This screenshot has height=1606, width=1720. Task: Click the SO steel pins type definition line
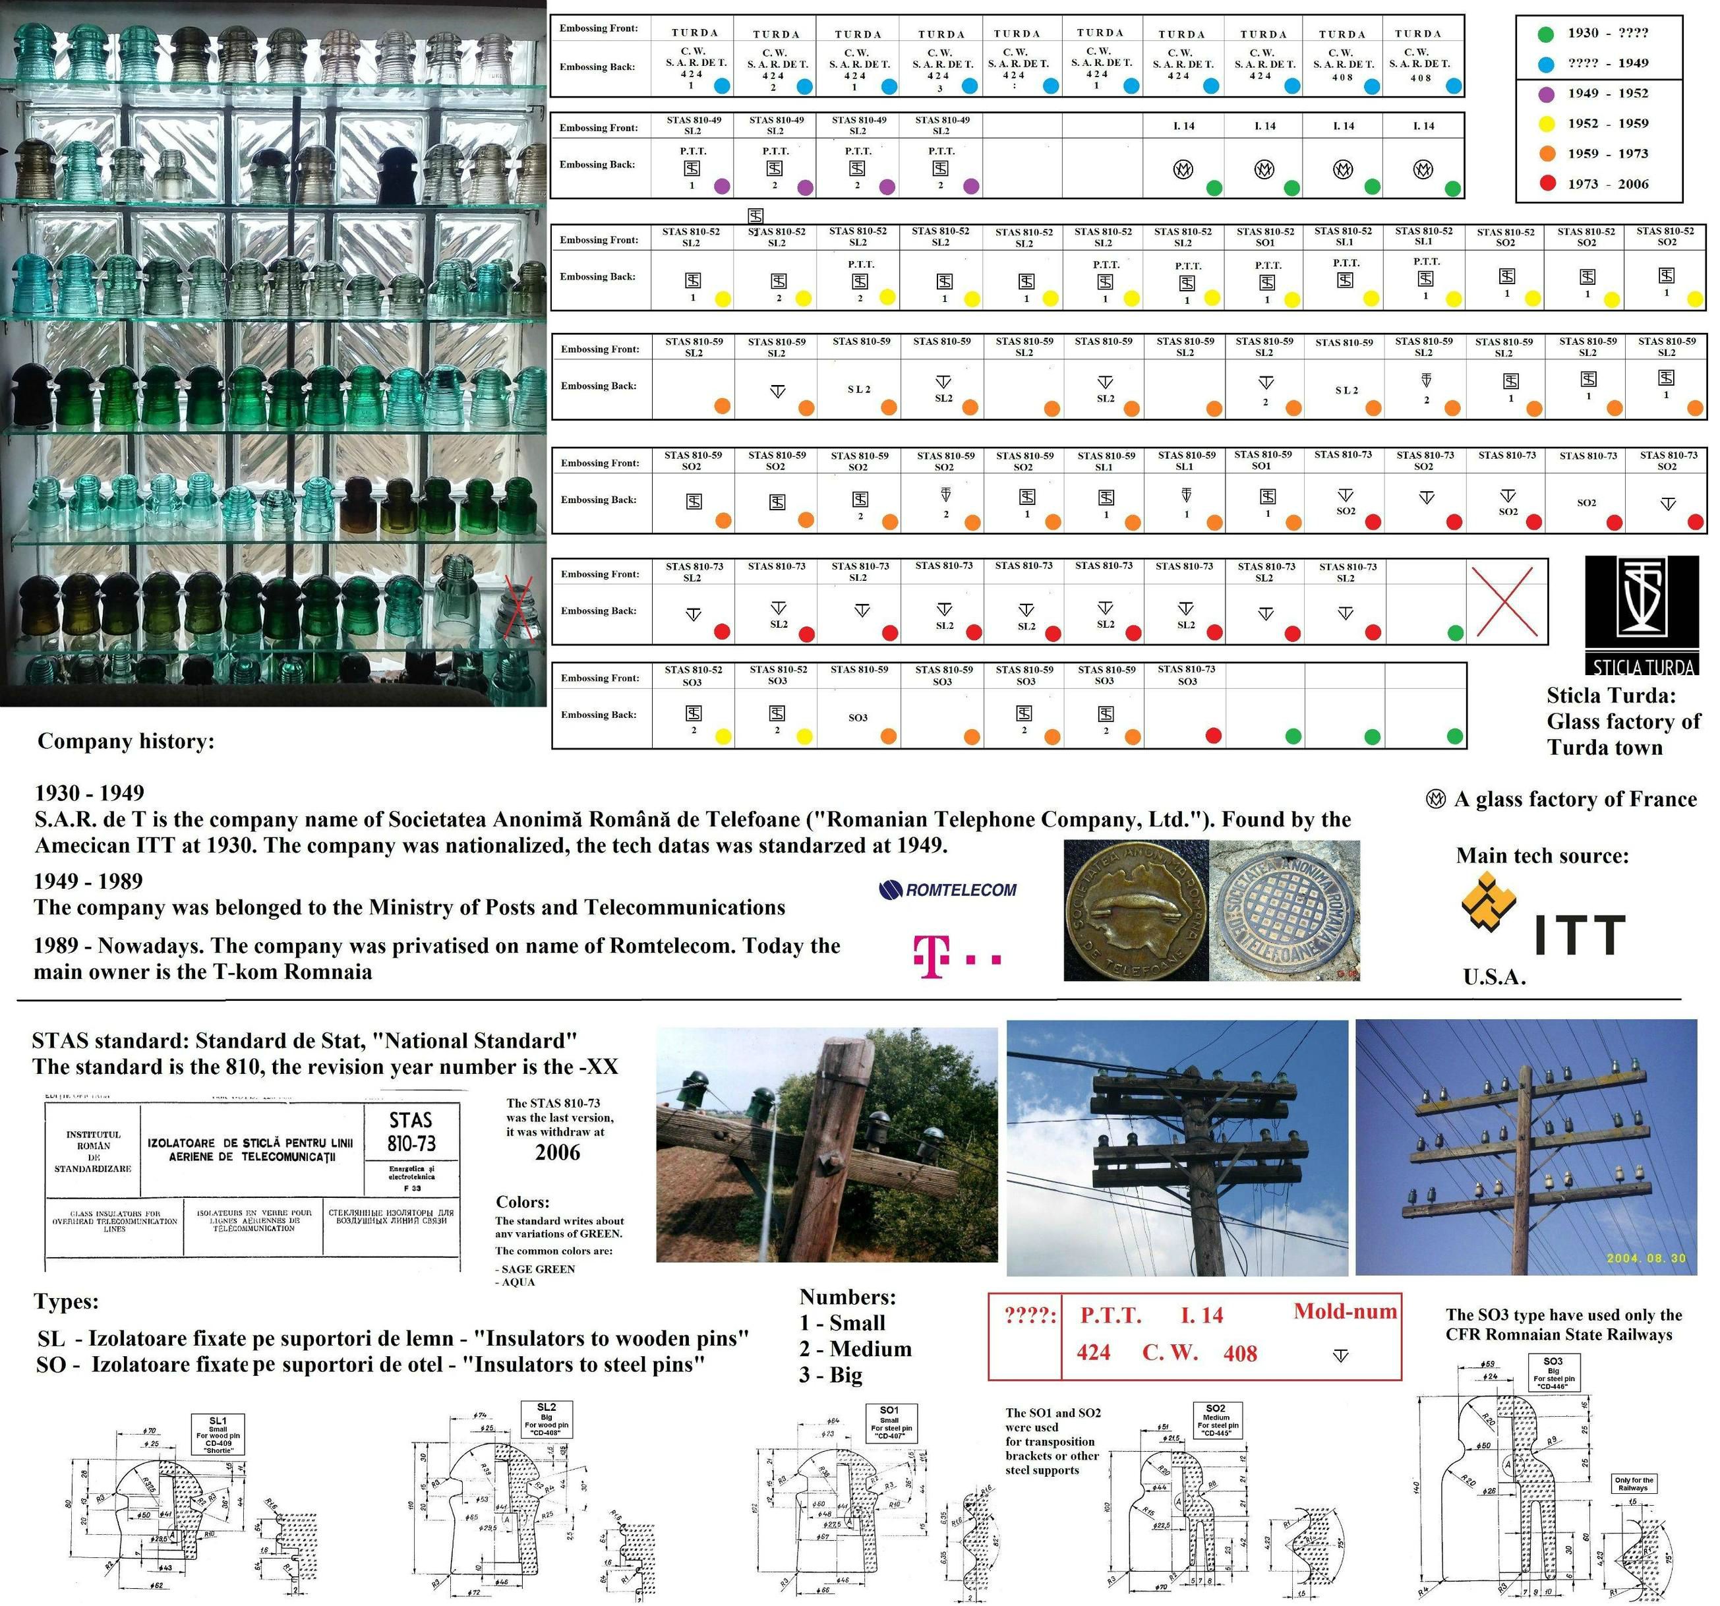click(371, 1365)
